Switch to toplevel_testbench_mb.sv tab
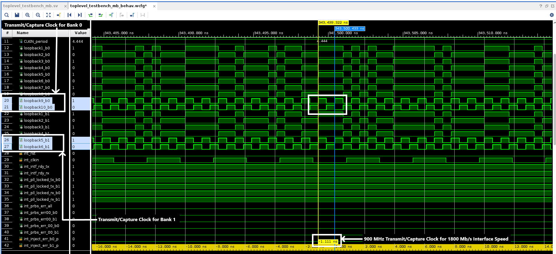 [x=31, y=6]
